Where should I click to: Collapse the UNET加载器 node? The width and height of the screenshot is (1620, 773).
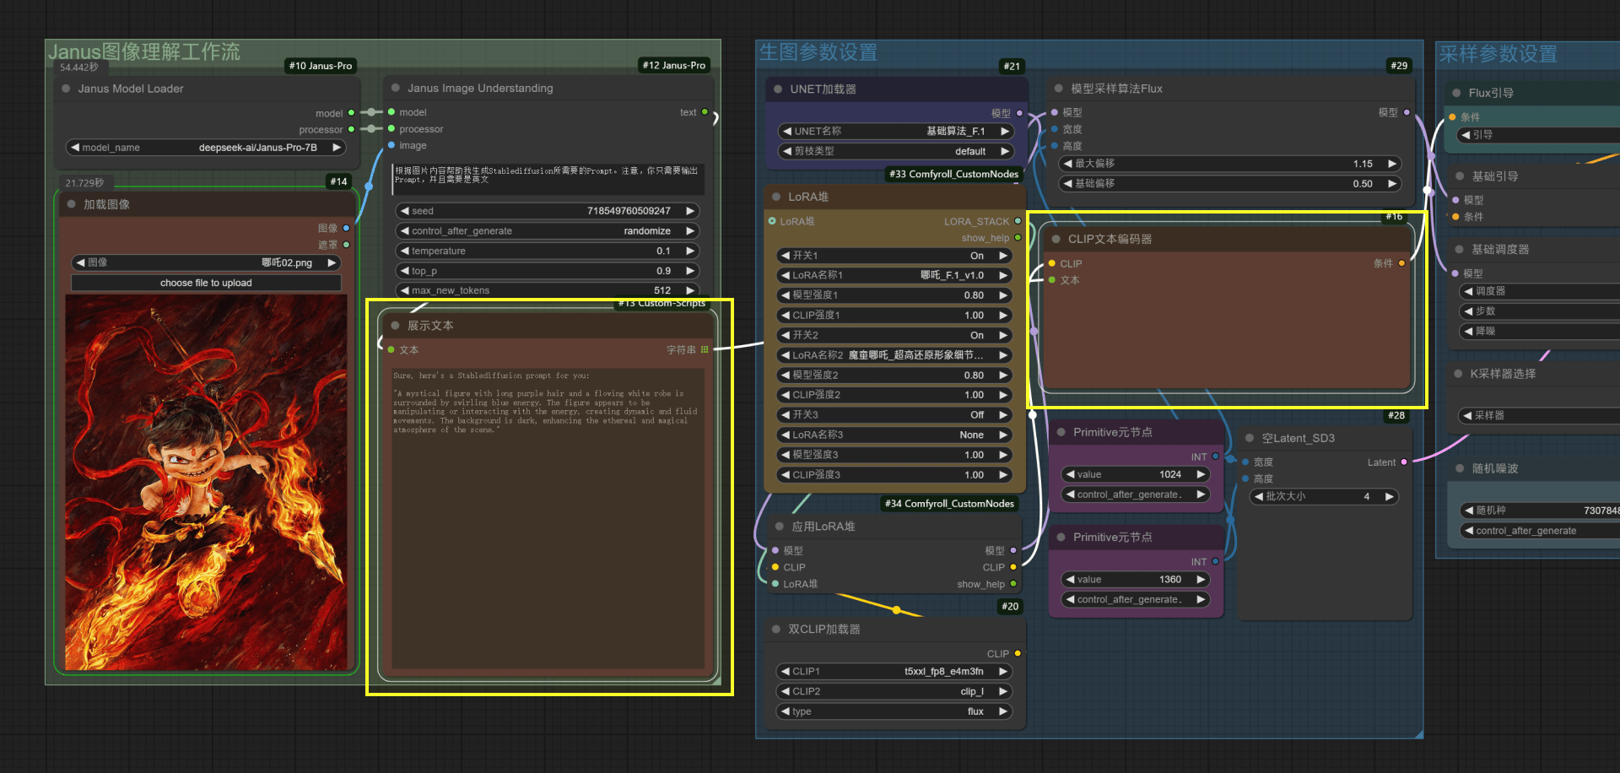click(x=777, y=89)
